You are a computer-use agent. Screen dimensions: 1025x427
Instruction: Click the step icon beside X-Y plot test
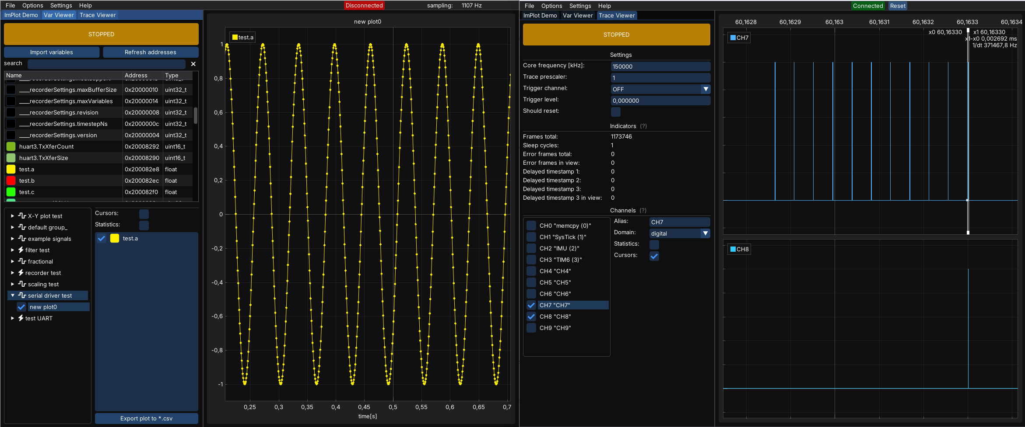pos(22,216)
